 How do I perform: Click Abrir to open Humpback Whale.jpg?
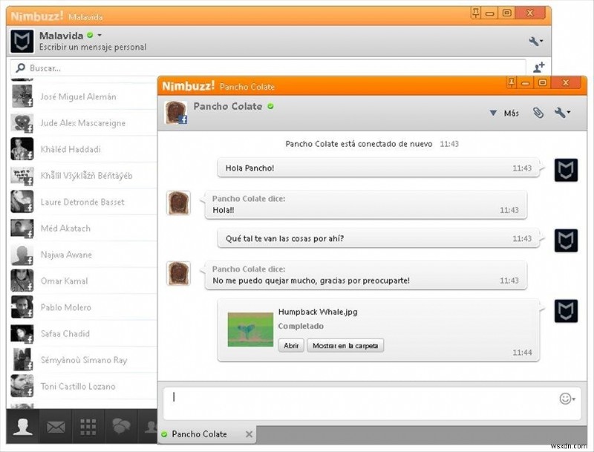pyautogui.click(x=291, y=345)
